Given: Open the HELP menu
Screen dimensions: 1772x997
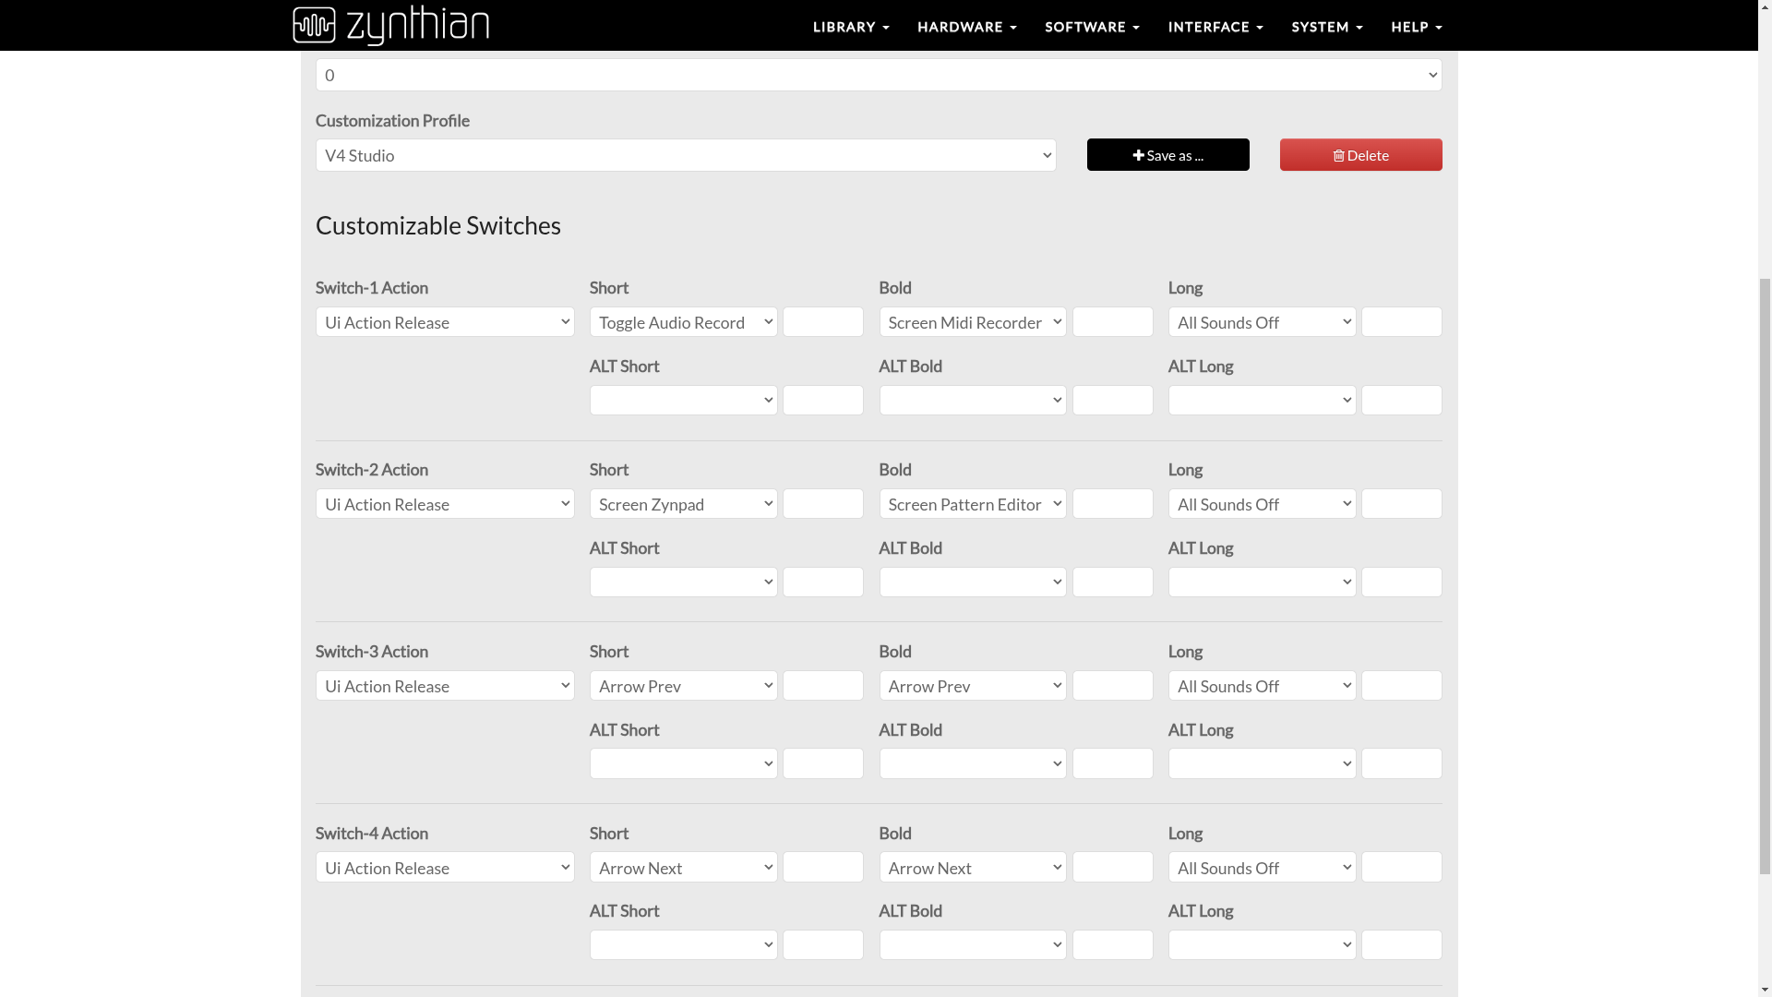Looking at the screenshot, I should click(1417, 27).
